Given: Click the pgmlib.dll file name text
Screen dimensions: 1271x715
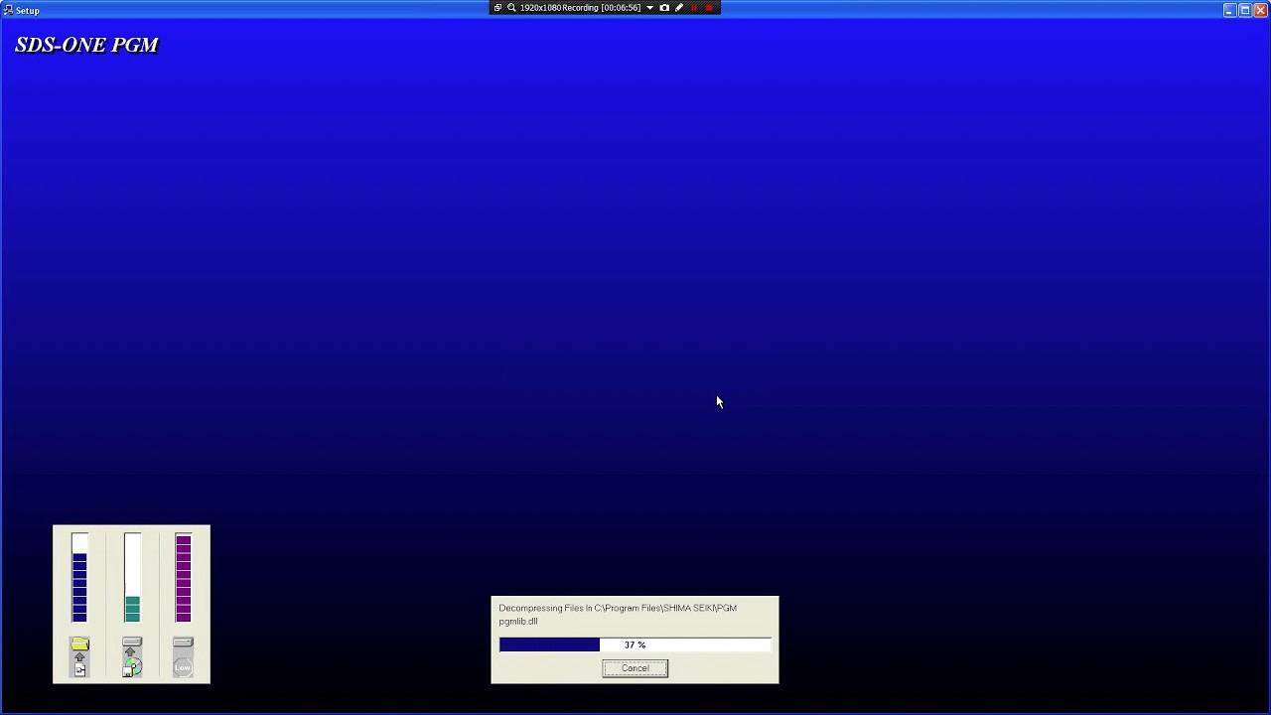Looking at the screenshot, I should tap(518, 622).
